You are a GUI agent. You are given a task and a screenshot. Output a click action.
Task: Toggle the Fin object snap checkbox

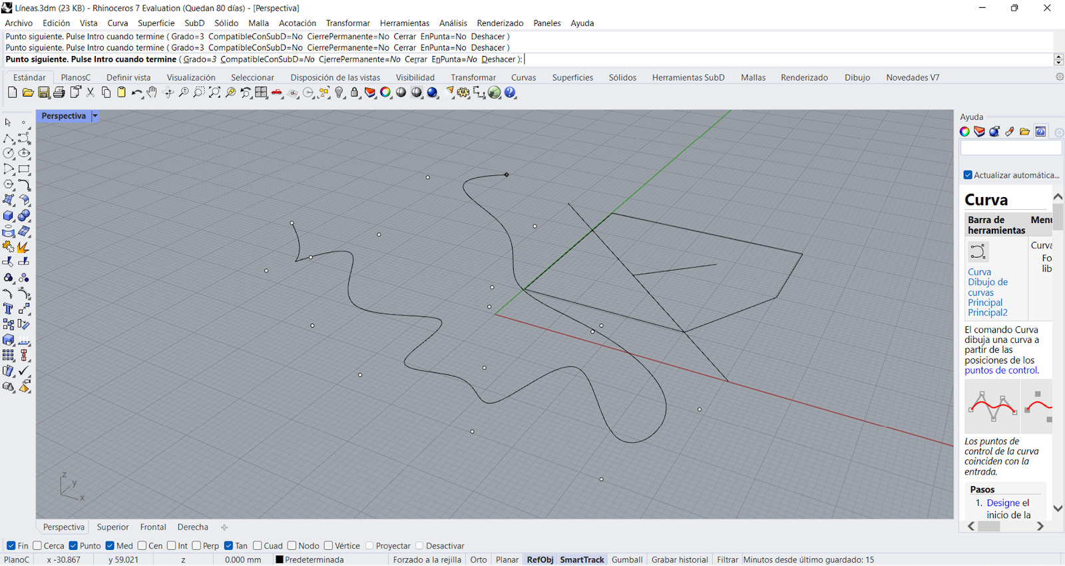(11, 545)
